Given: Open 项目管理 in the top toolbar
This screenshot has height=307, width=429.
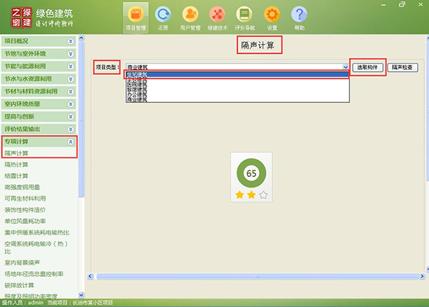Looking at the screenshot, I should [136, 18].
